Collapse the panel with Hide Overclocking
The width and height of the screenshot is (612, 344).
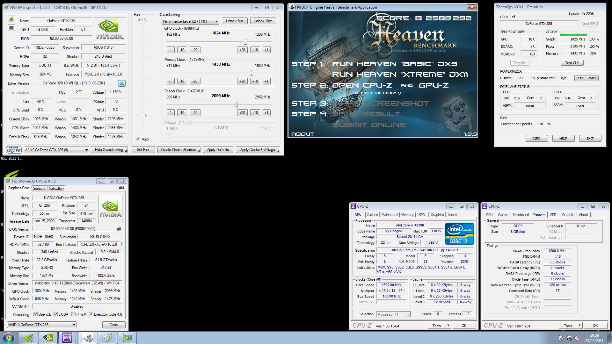tap(109, 150)
